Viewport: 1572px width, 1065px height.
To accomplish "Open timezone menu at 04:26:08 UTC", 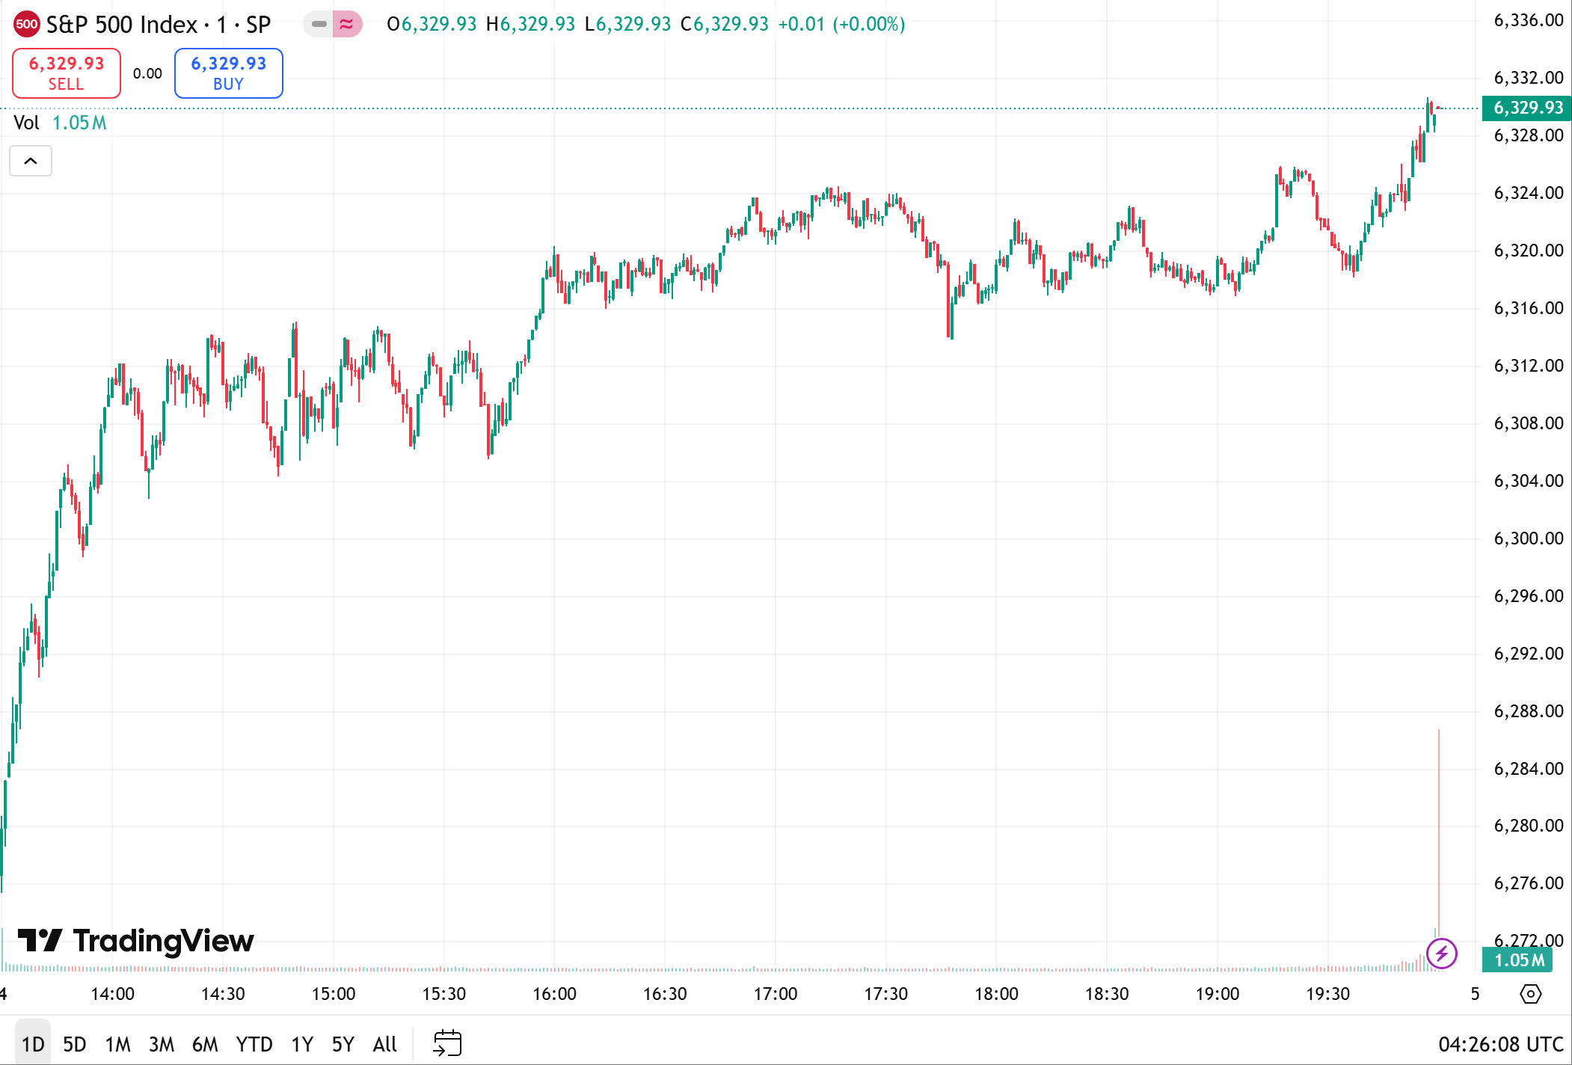I will [x=1500, y=1044].
